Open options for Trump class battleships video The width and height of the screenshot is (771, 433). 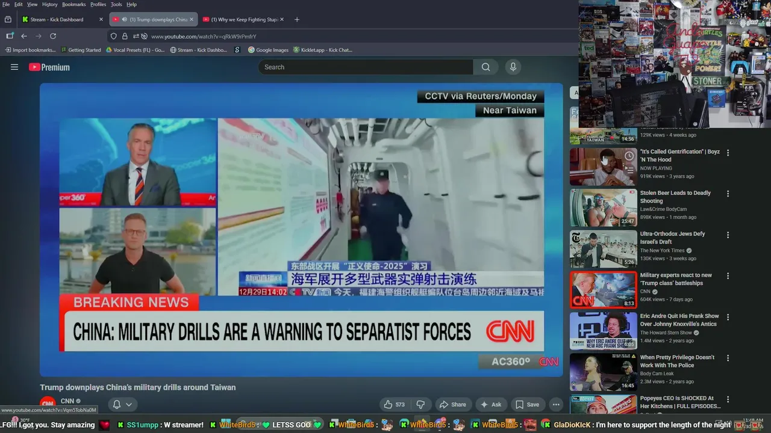pos(728,276)
